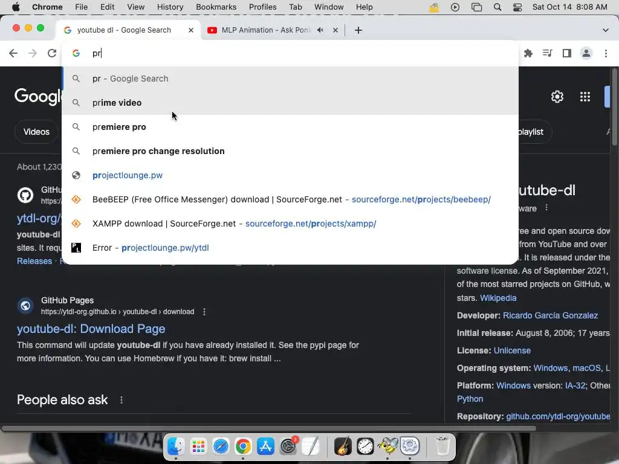Viewport: 619px width, 464px height.
Task: Choose the 'prime video' suggestion
Action: [x=290, y=103]
